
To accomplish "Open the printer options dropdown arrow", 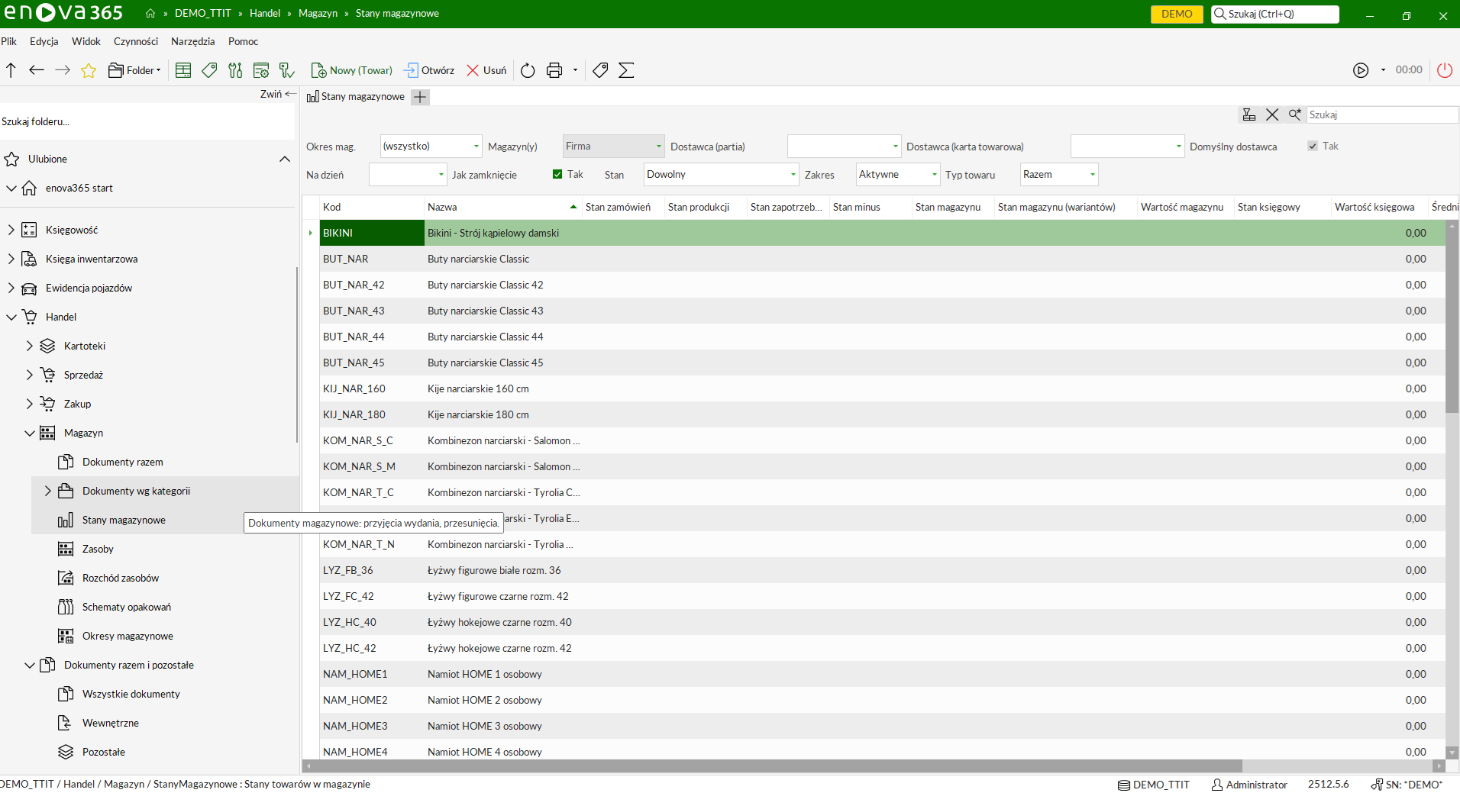I will (x=575, y=70).
